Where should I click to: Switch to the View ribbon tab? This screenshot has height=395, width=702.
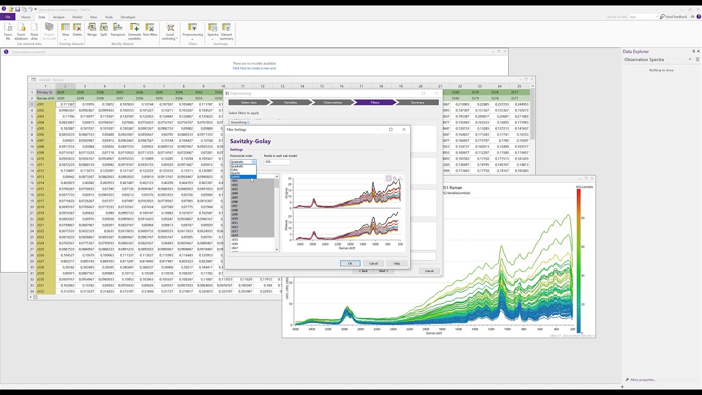[x=94, y=17]
